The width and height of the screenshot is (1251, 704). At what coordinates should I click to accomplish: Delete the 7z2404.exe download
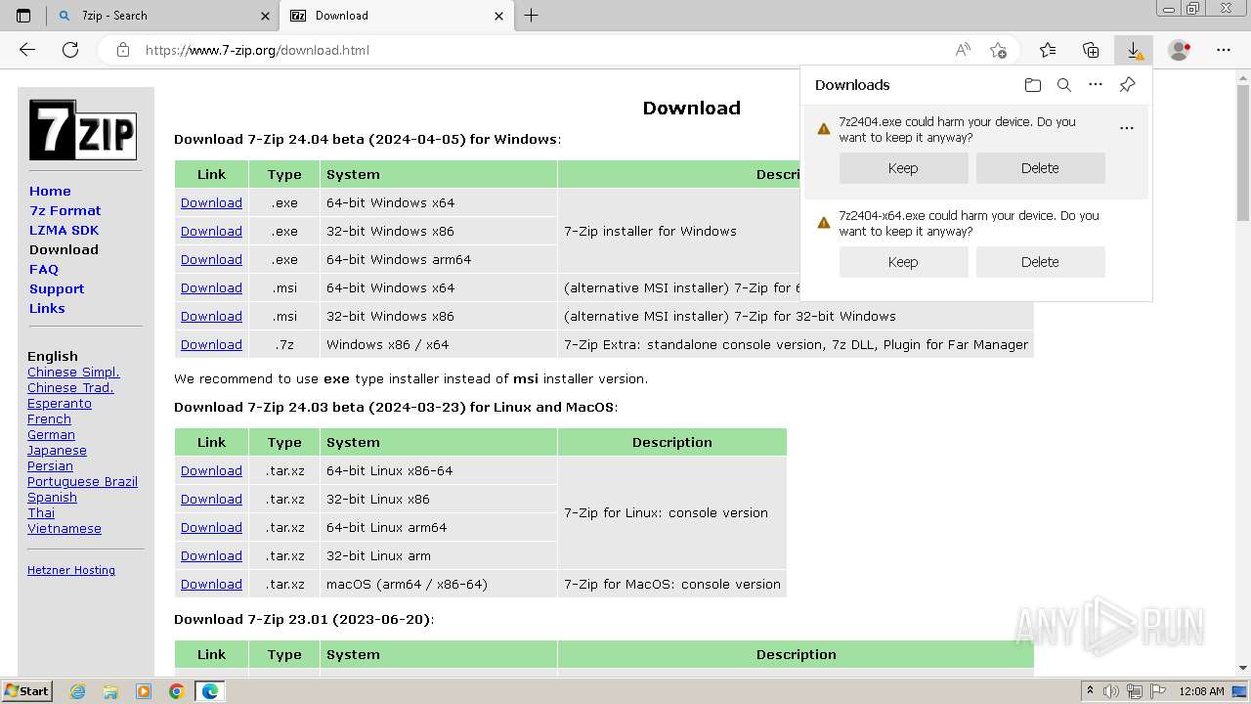click(1040, 168)
